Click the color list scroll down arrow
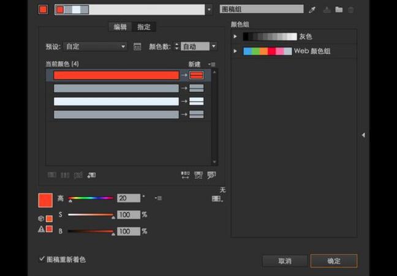 [214, 162]
